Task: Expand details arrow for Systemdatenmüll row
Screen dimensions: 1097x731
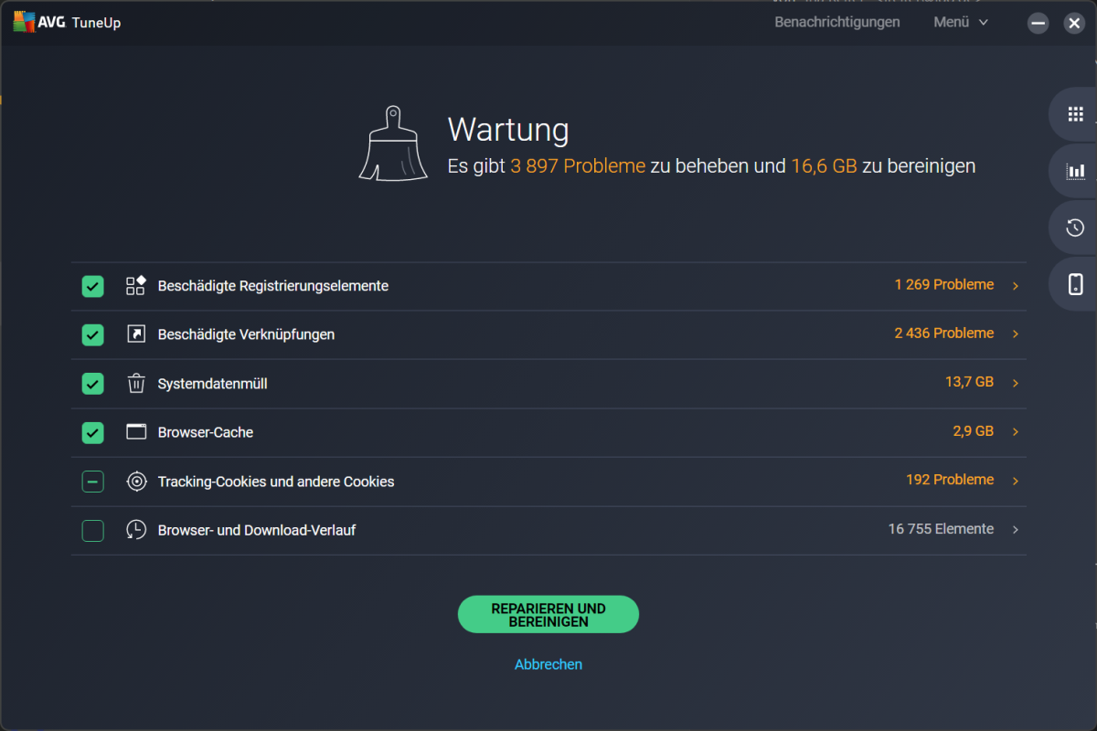Action: coord(1015,384)
